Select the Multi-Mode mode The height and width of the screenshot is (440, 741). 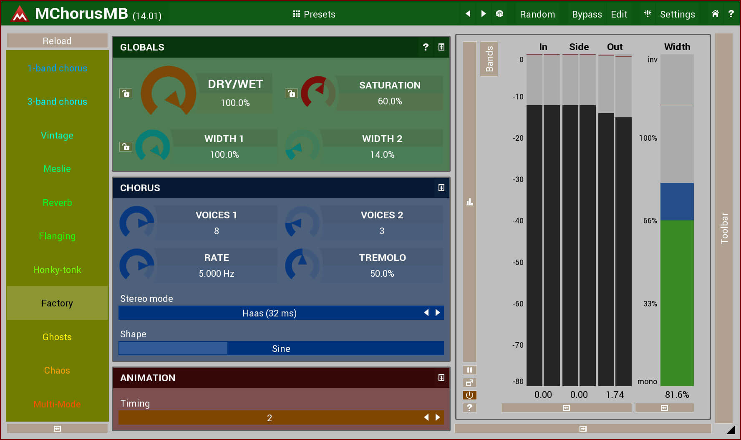57,404
